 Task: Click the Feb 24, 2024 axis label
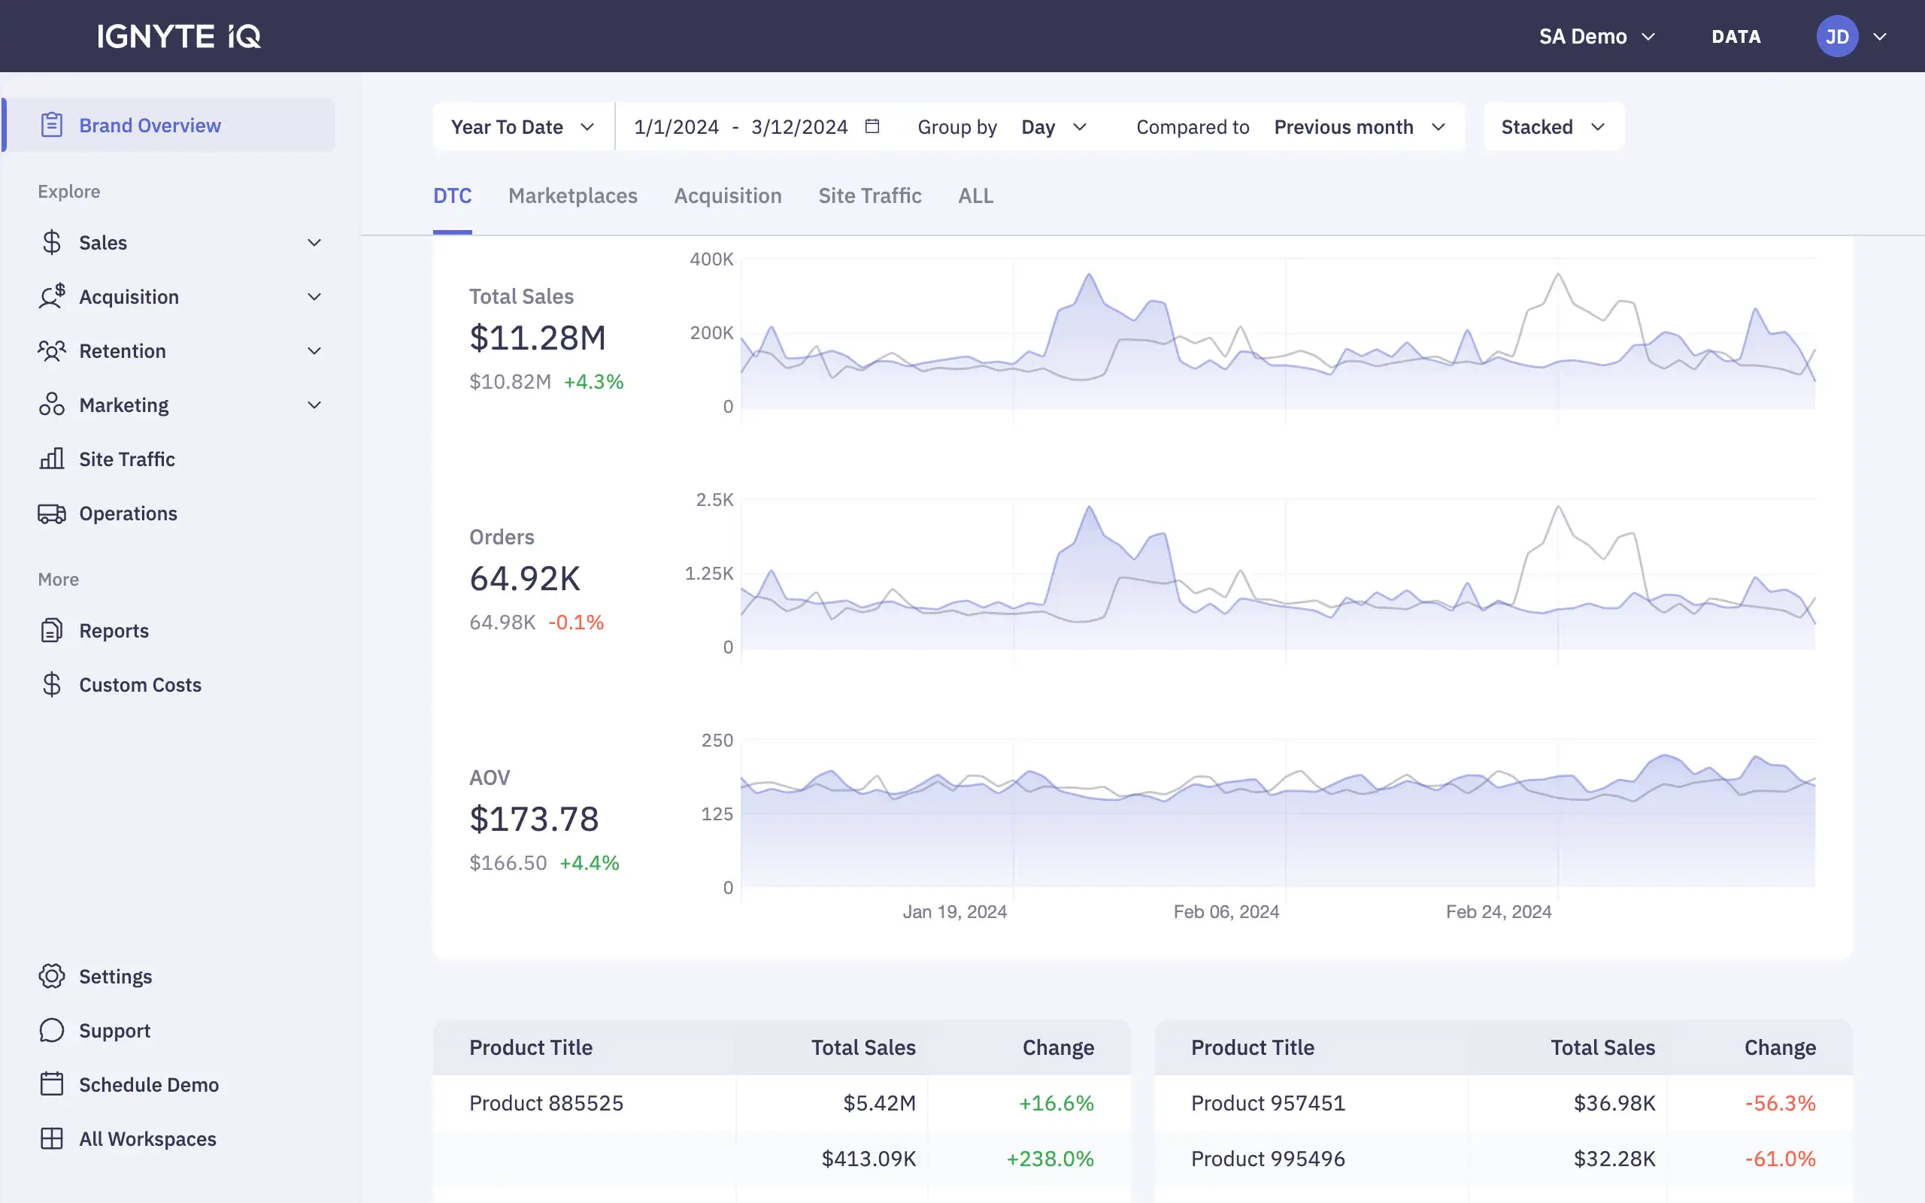1499,912
